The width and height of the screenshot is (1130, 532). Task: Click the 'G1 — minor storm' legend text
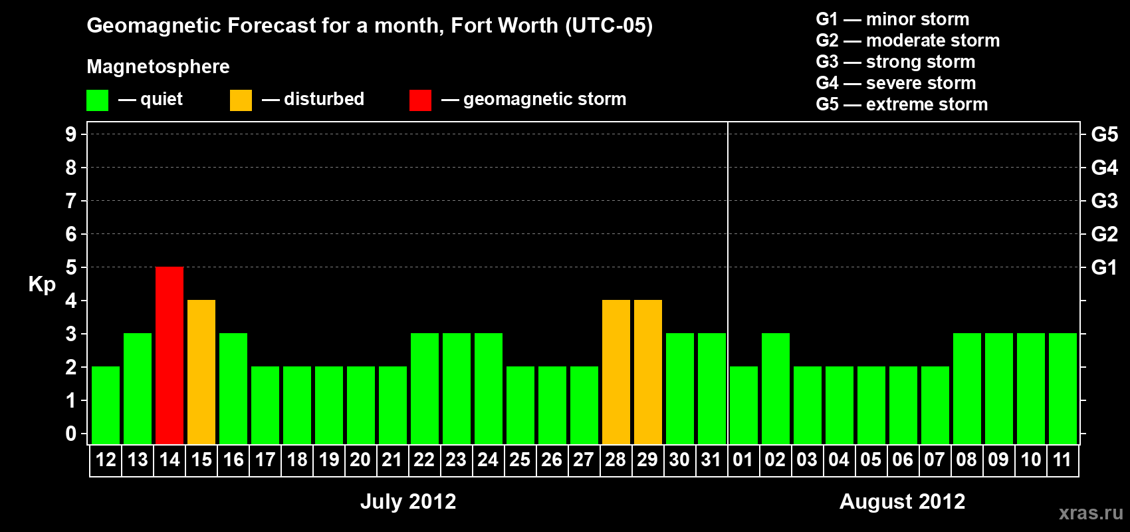click(x=893, y=19)
